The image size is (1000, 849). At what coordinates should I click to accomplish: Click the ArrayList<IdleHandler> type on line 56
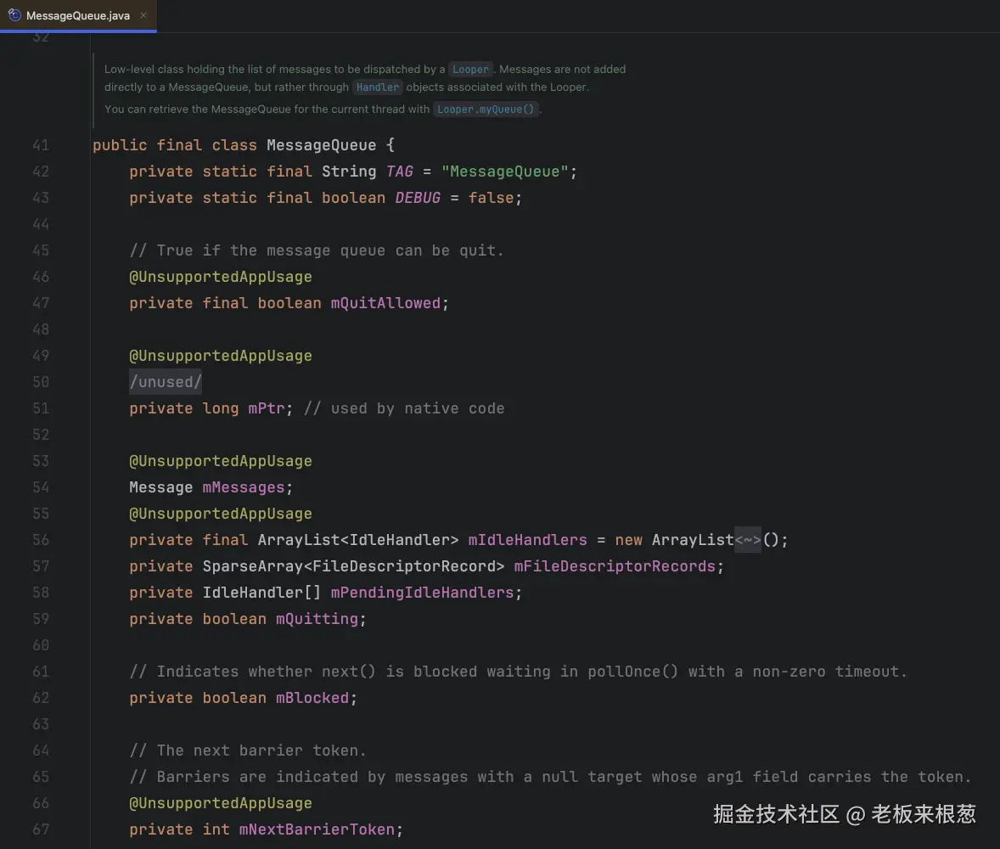[357, 540]
